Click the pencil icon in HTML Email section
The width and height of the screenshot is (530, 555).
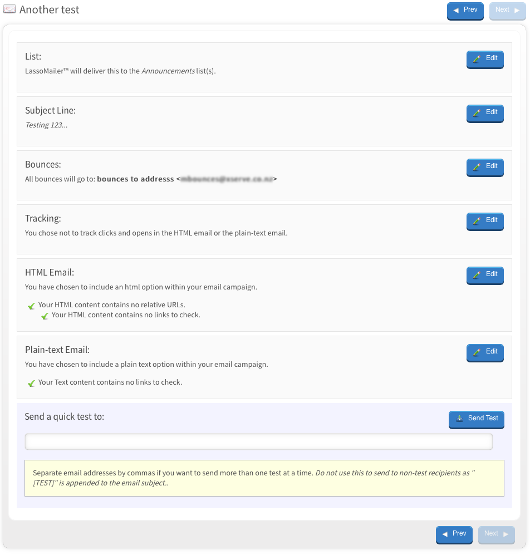pos(477,274)
